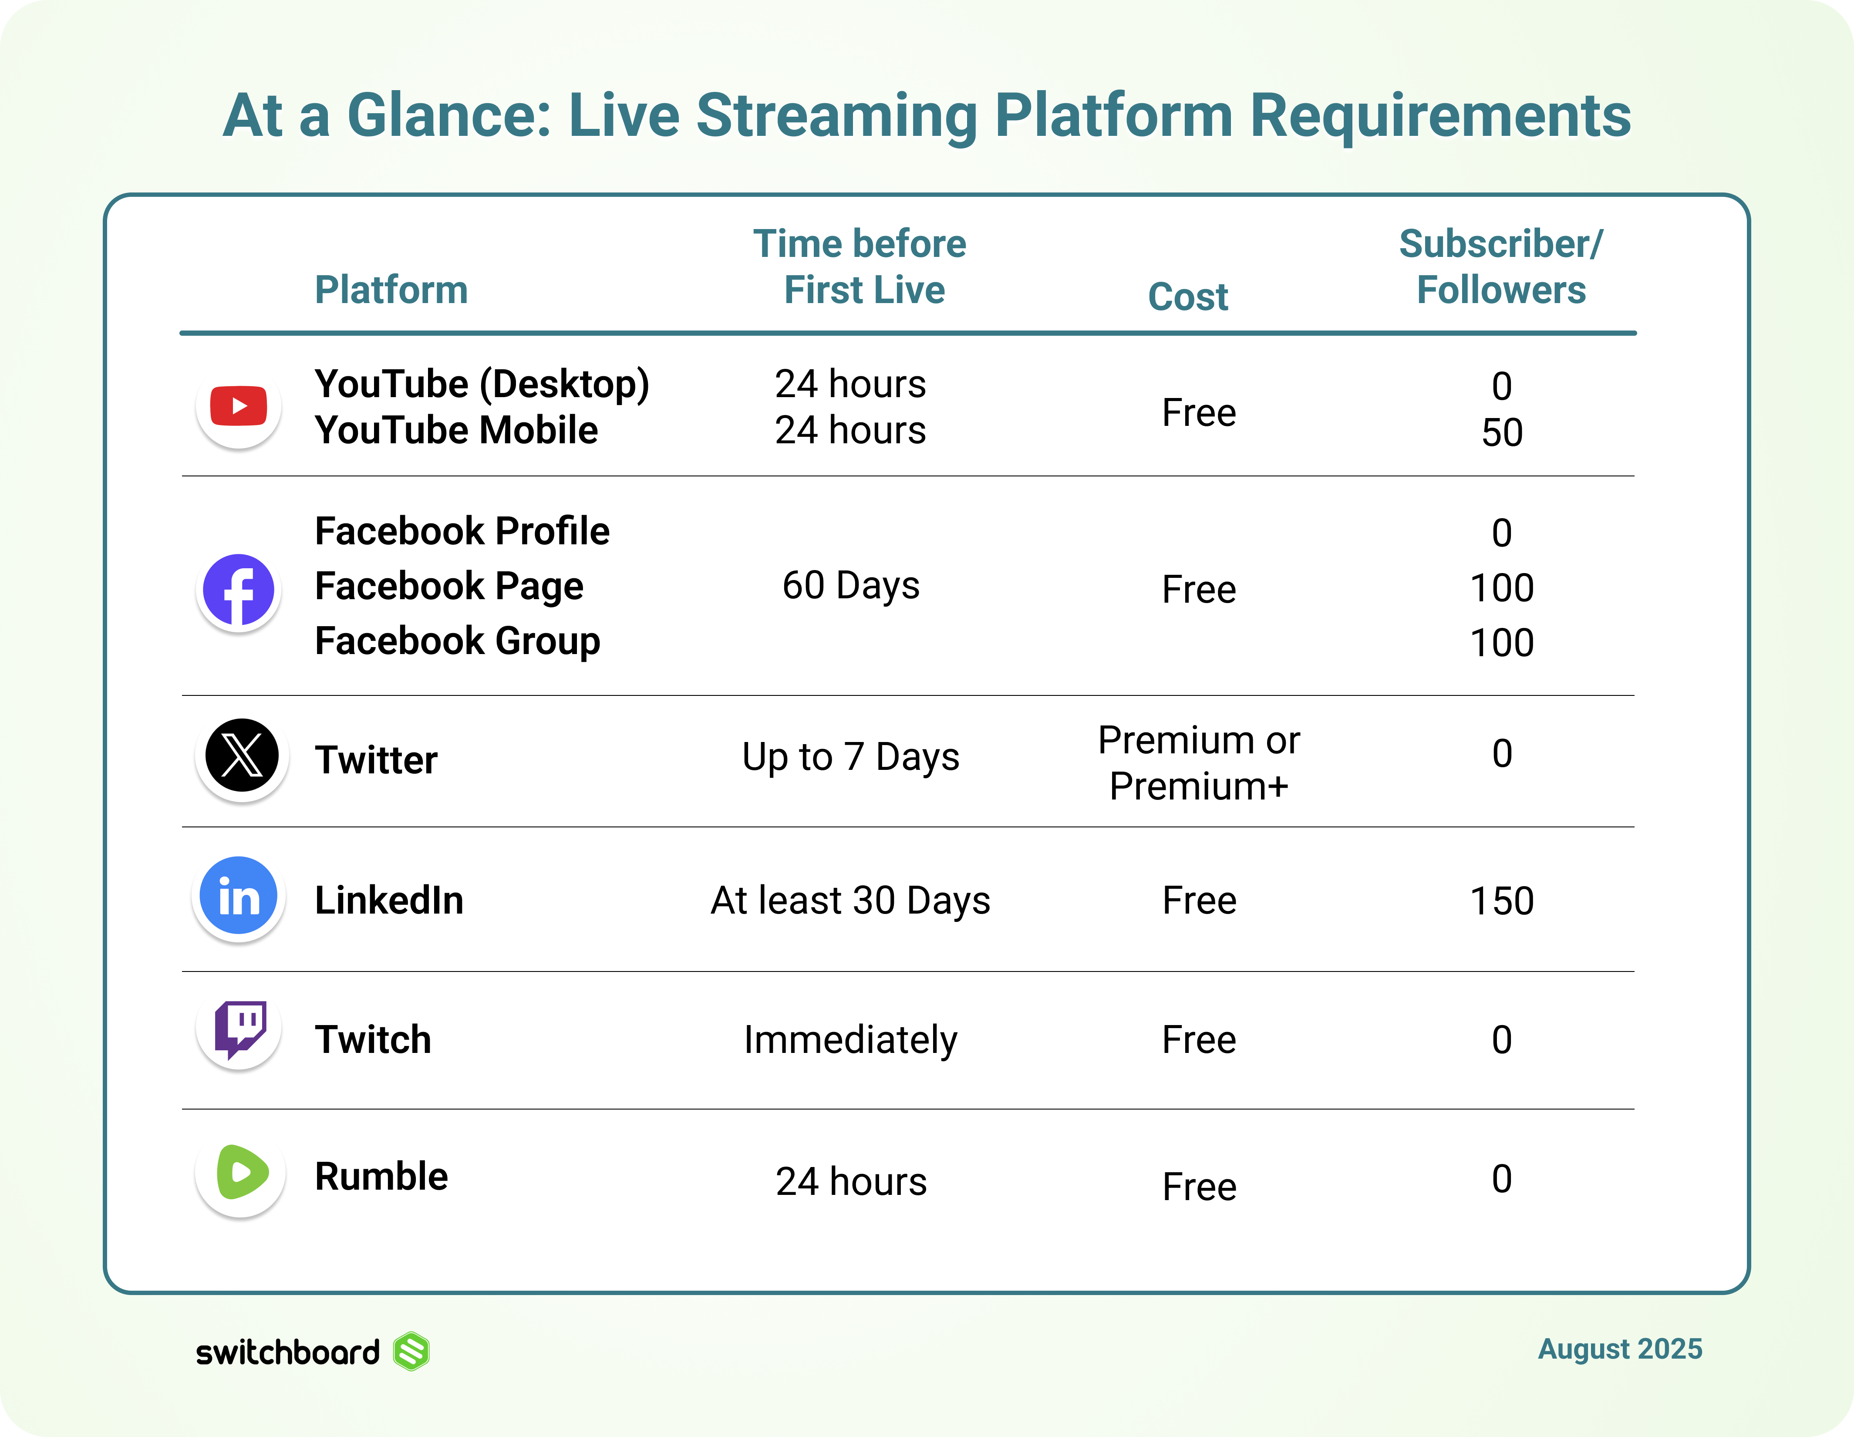Click the '60 Days' Facebook value

851,587
